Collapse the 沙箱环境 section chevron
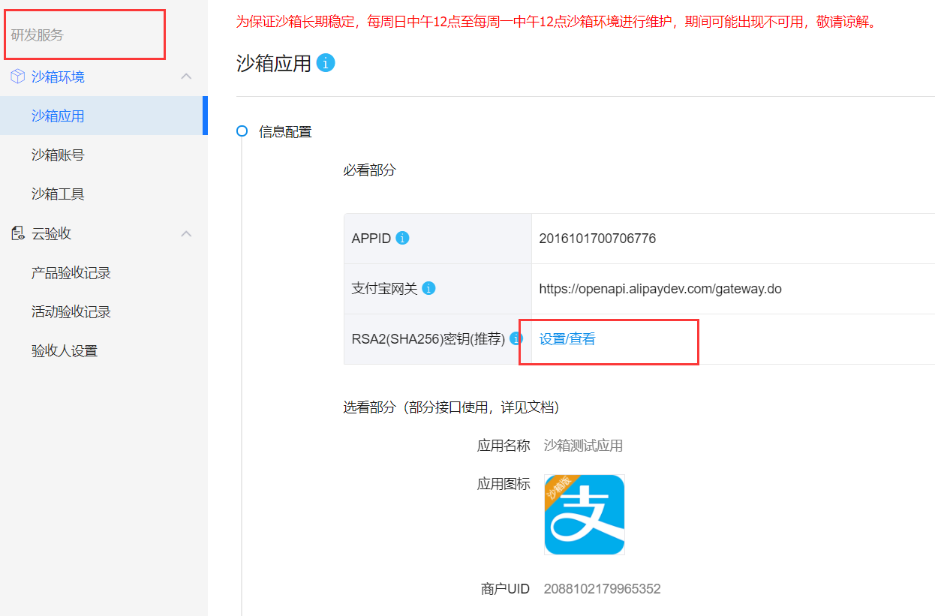The width and height of the screenshot is (935, 616). 187,77
